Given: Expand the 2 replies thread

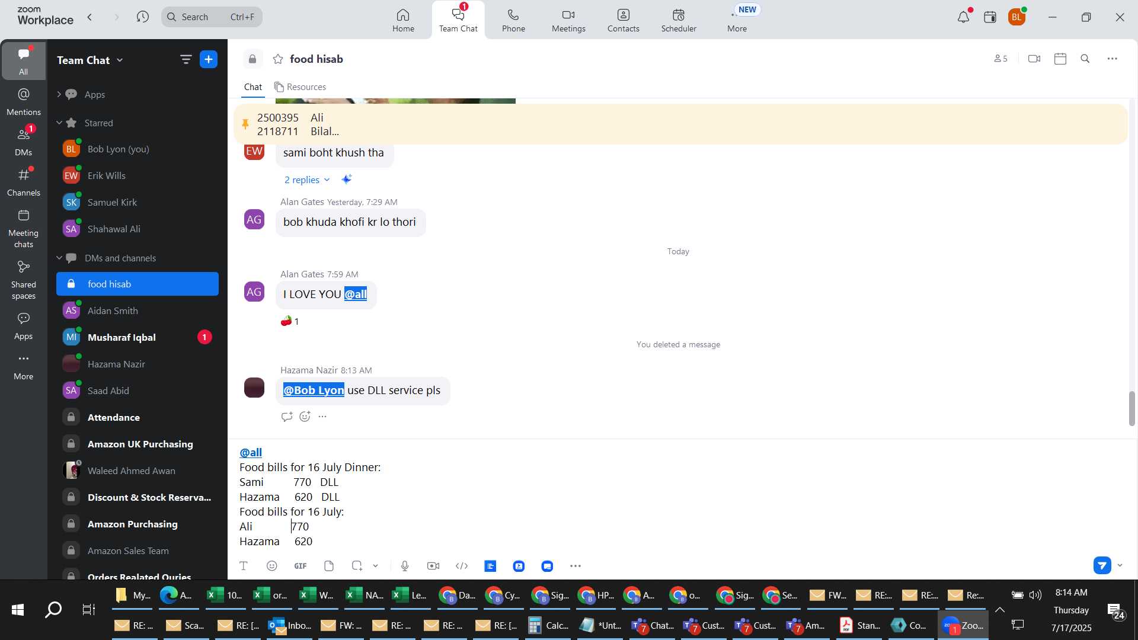Looking at the screenshot, I should (306, 180).
